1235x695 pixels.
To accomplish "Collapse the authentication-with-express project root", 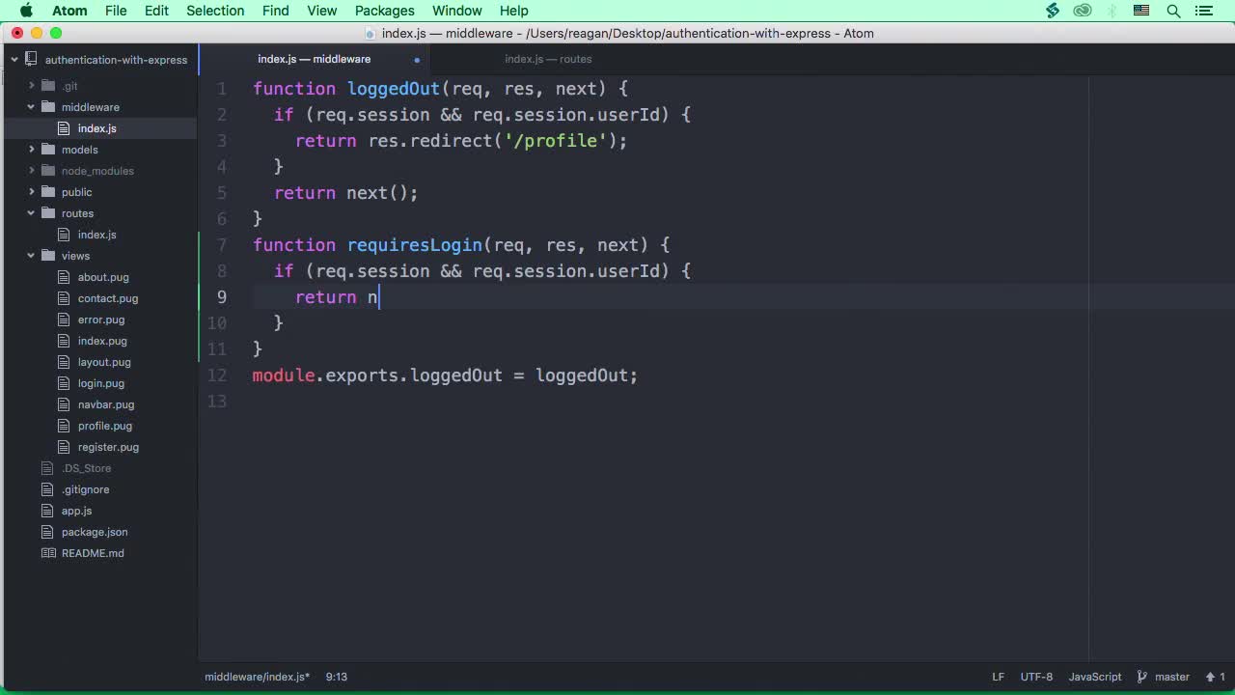I will pyautogui.click(x=14, y=60).
